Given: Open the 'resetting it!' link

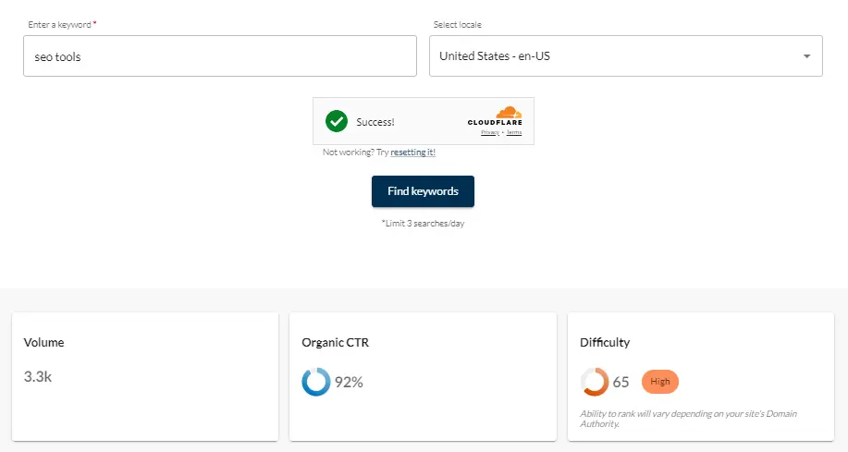Looking at the screenshot, I should (412, 152).
